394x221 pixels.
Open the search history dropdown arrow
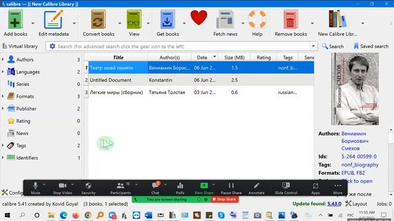coord(313,47)
